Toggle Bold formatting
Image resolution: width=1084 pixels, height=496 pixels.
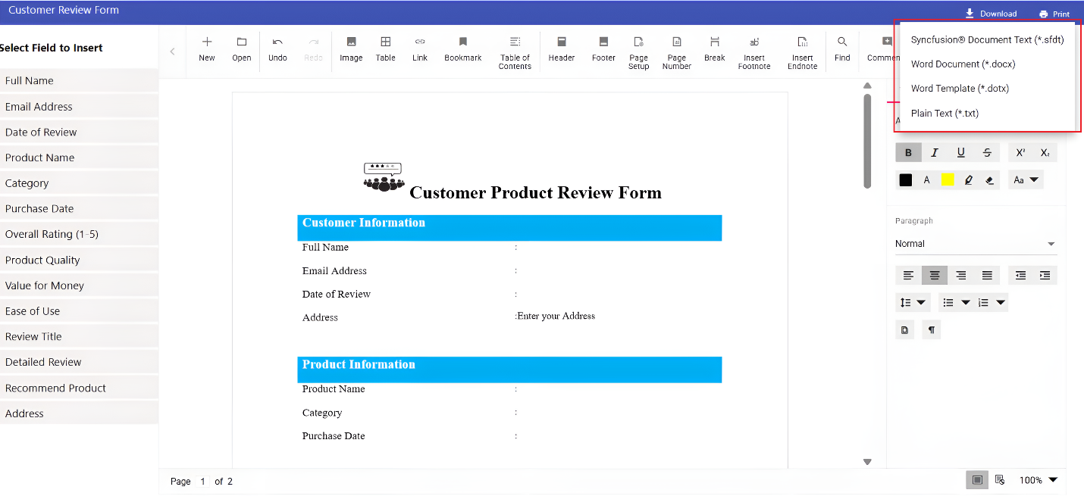pyautogui.click(x=908, y=152)
